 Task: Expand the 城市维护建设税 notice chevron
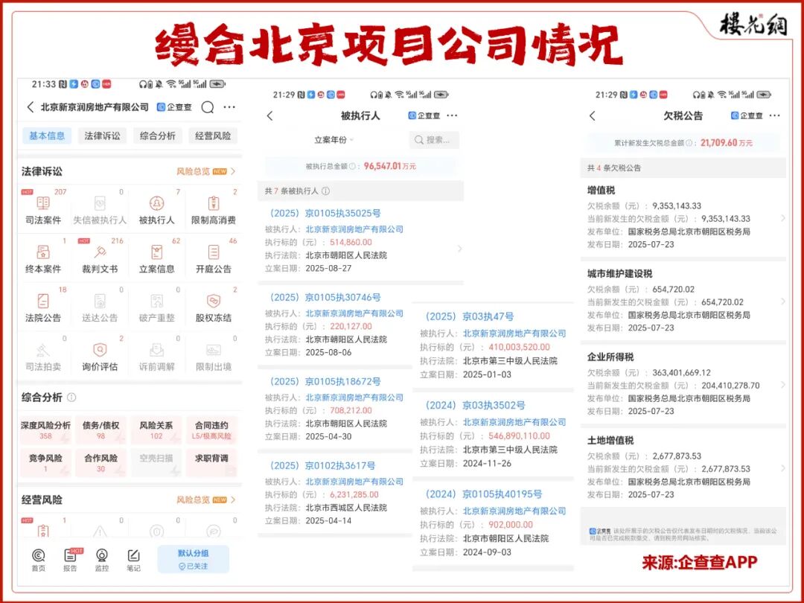pyautogui.click(x=782, y=301)
